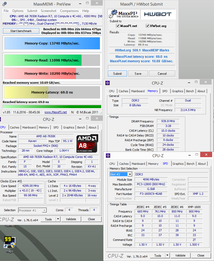Open the Slot #2 memory slot dropdown
The width and height of the screenshot is (214, 261).
(130, 174)
